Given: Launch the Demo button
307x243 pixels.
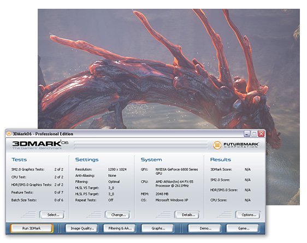Looking at the screenshot, I should click(x=205, y=228).
